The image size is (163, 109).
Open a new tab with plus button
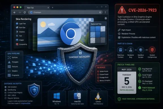(x=53, y=7)
